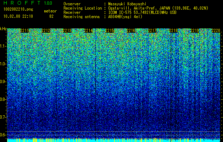Click the 0.9 frequency axis label
Viewport: 223px width, 142px height.
click(3, 82)
